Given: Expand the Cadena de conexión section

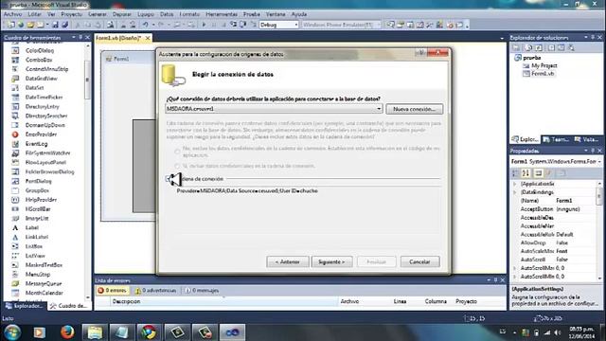Looking at the screenshot, I should tap(169, 179).
